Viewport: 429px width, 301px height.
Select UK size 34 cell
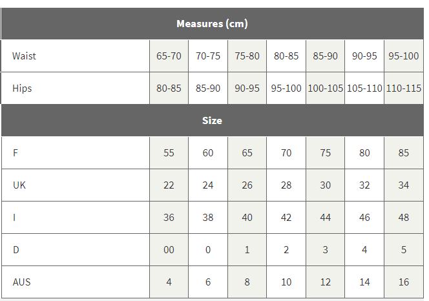pyautogui.click(x=404, y=185)
